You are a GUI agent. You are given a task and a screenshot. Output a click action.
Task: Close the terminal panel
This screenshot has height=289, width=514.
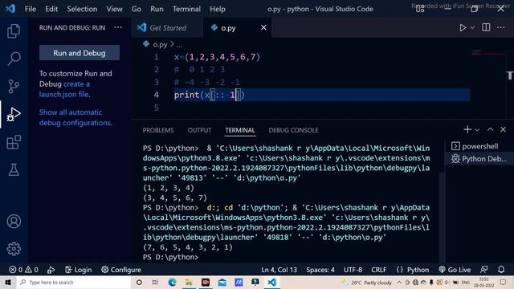(x=504, y=129)
